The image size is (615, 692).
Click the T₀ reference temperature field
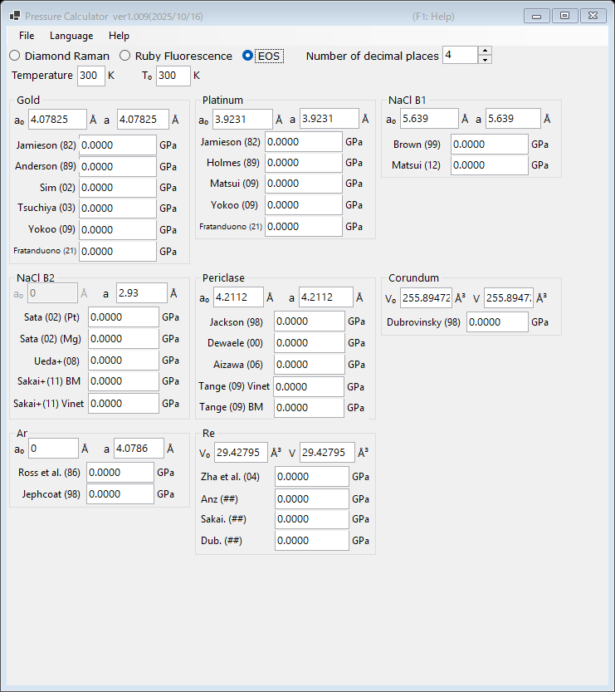click(x=173, y=76)
